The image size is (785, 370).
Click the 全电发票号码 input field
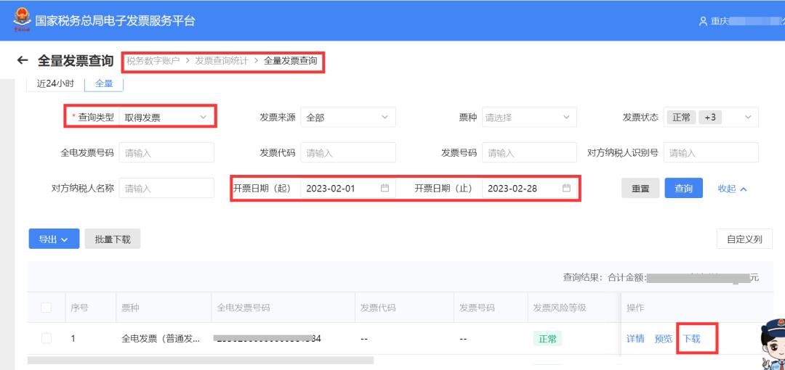(x=166, y=152)
